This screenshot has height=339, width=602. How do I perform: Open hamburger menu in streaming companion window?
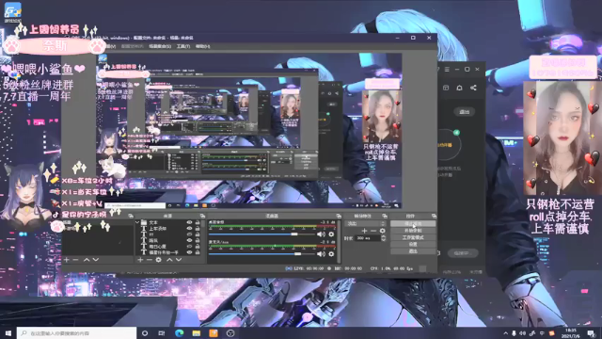(447, 69)
